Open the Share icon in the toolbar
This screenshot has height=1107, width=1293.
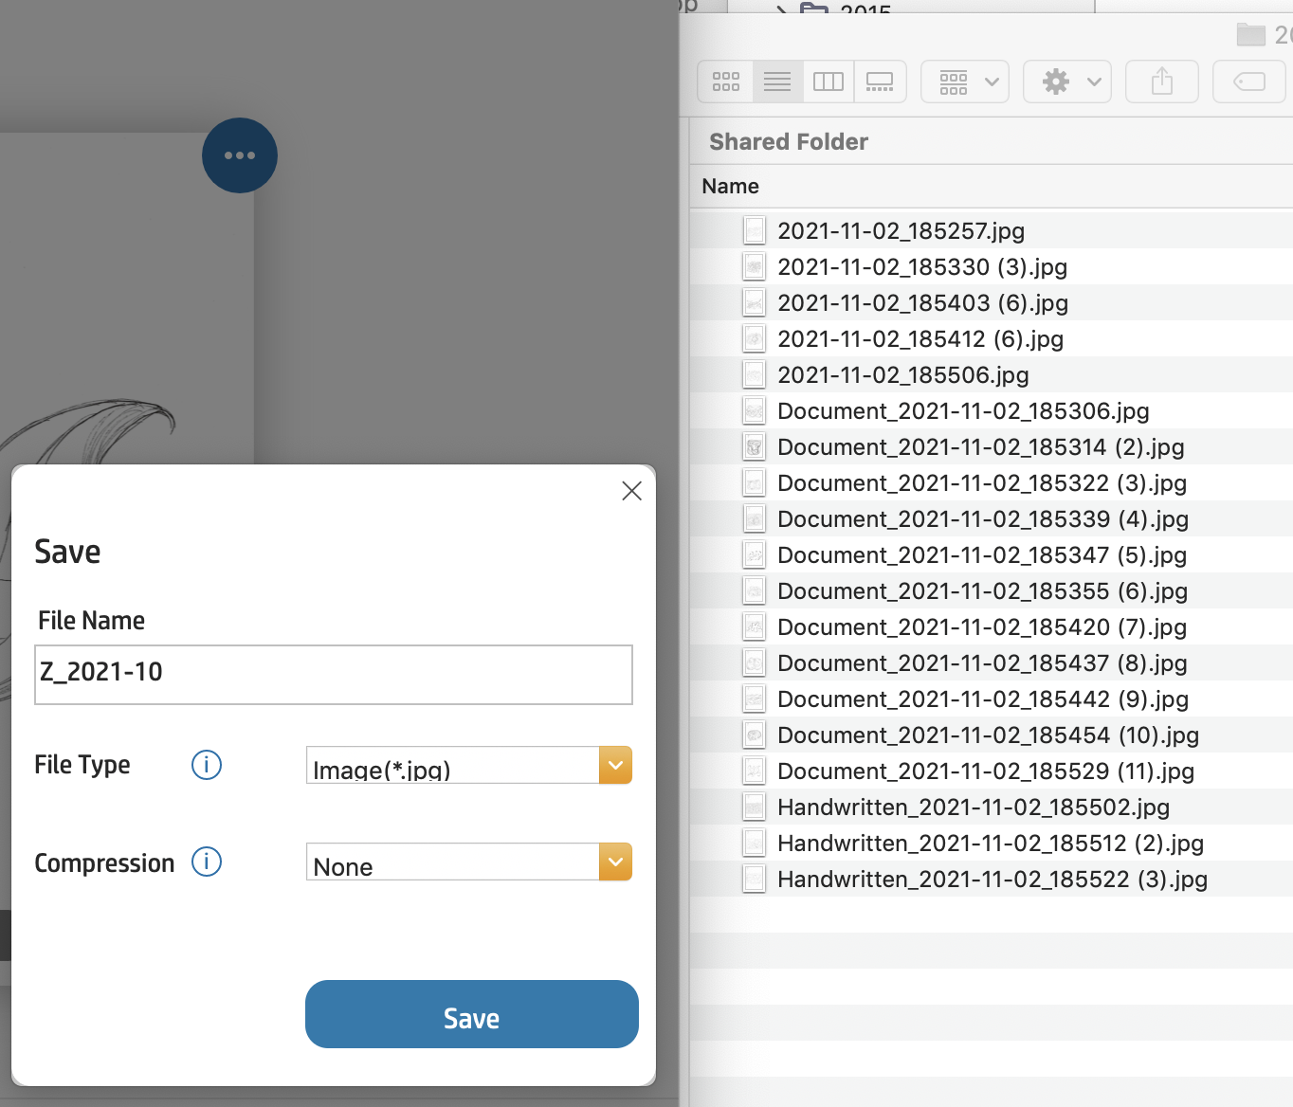coord(1161,82)
